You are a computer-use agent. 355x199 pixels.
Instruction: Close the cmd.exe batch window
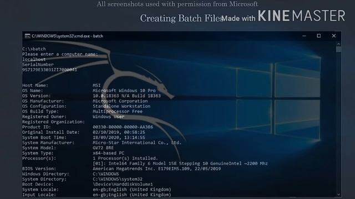click(334, 36)
